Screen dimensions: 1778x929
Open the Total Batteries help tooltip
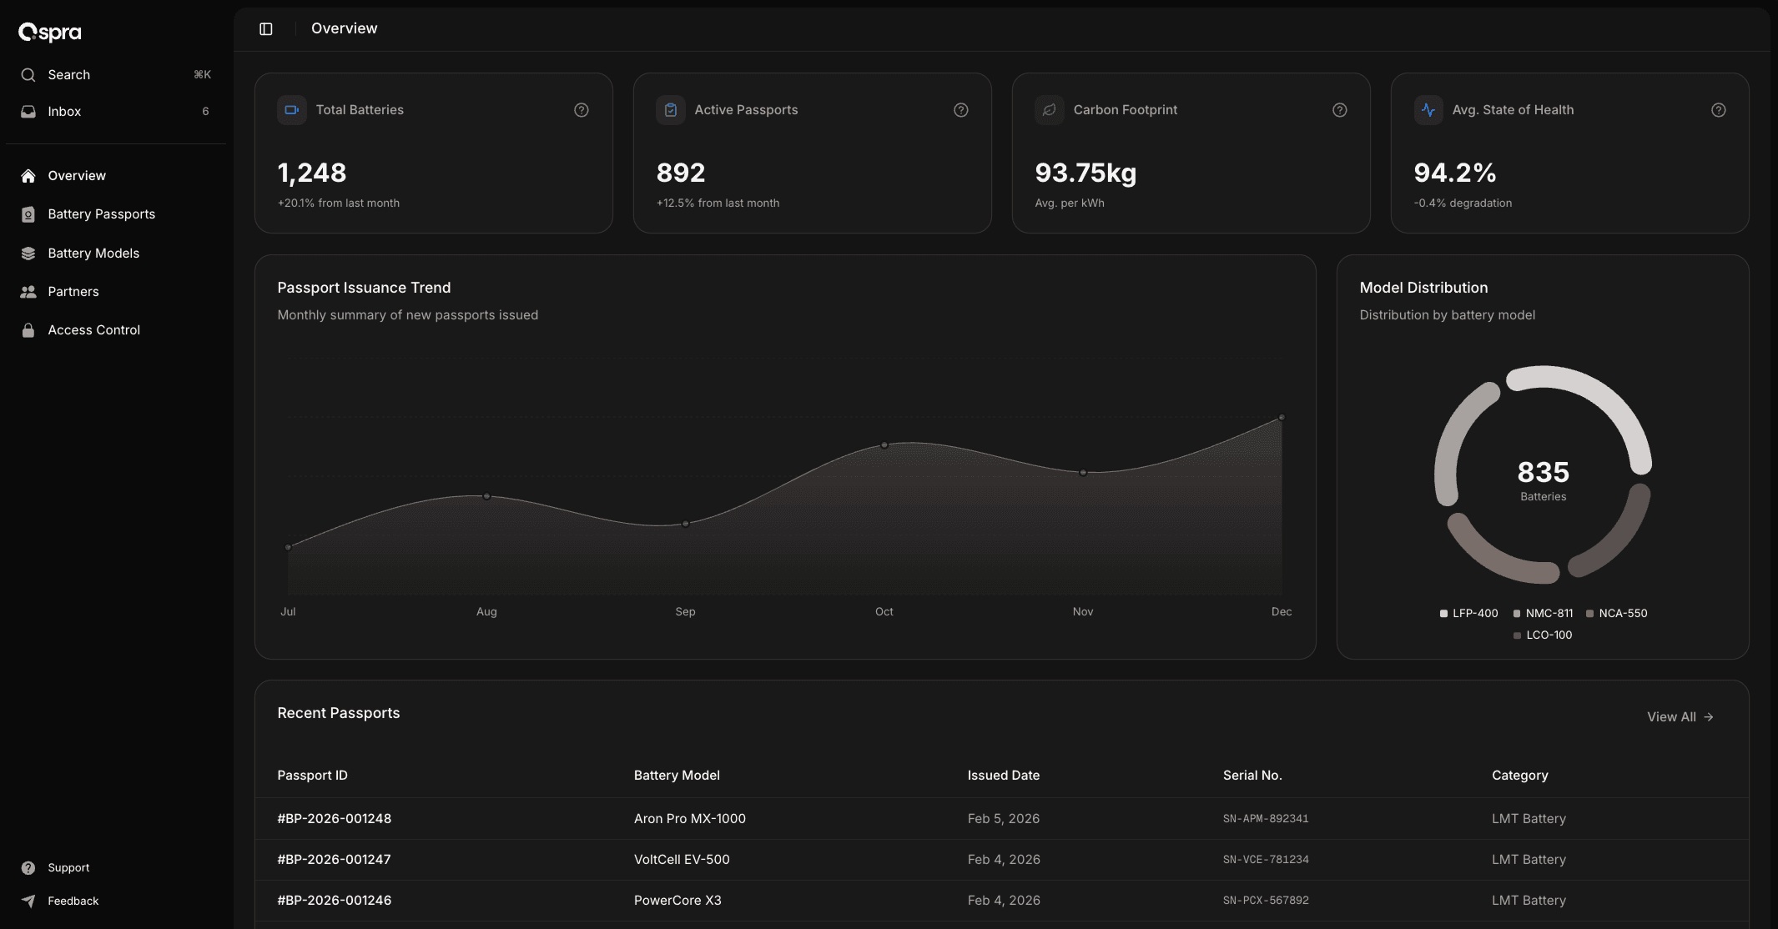581,109
